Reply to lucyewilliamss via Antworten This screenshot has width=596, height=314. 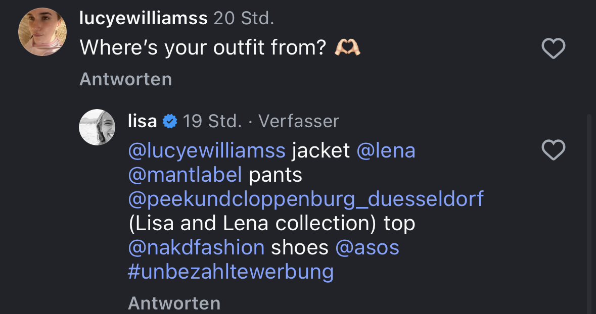click(x=125, y=79)
